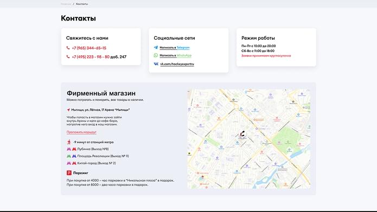Click the metro icon next to Китай-город
Viewport: 377px width, 212px height.
tap(72, 163)
